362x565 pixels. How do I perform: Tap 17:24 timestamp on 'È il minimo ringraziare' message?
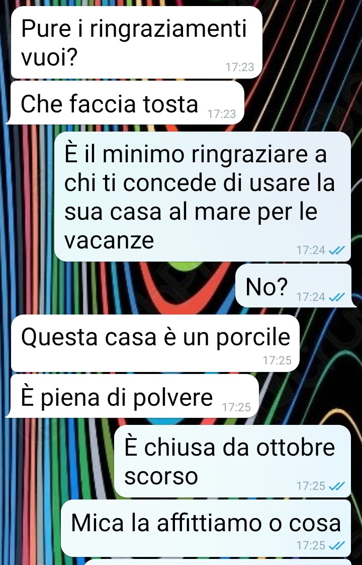(x=311, y=250)
